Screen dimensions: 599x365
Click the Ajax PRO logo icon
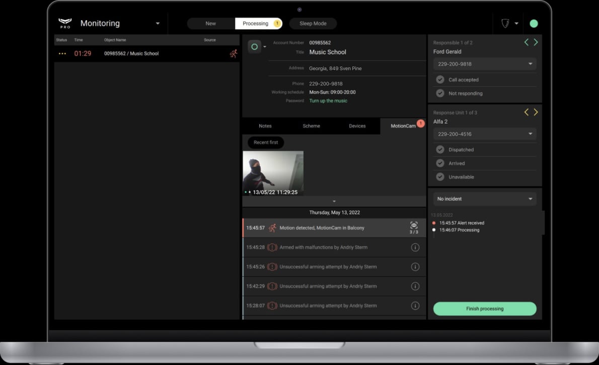point(65,23)
